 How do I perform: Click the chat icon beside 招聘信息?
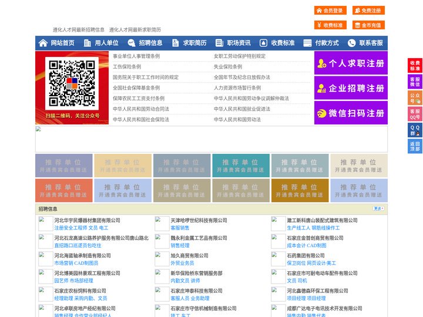tap(132, 43)
